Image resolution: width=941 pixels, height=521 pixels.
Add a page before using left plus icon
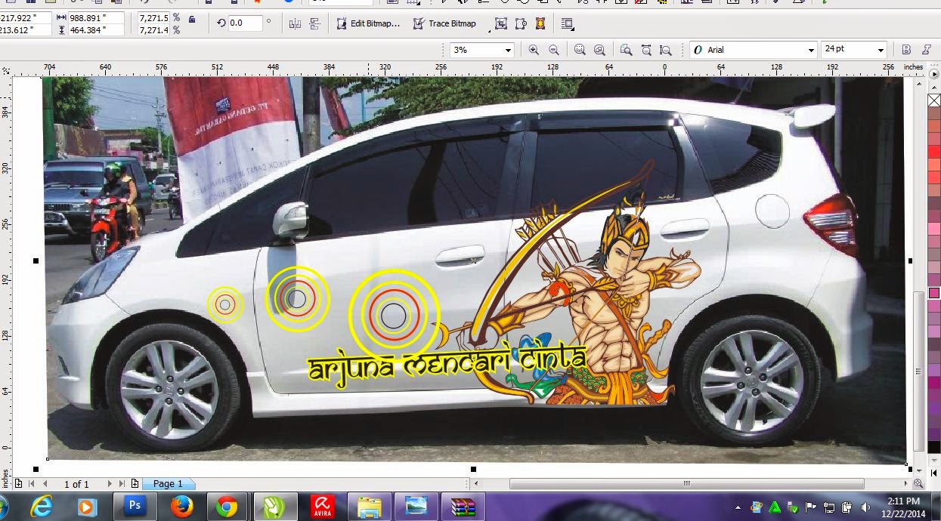point(18,484)
